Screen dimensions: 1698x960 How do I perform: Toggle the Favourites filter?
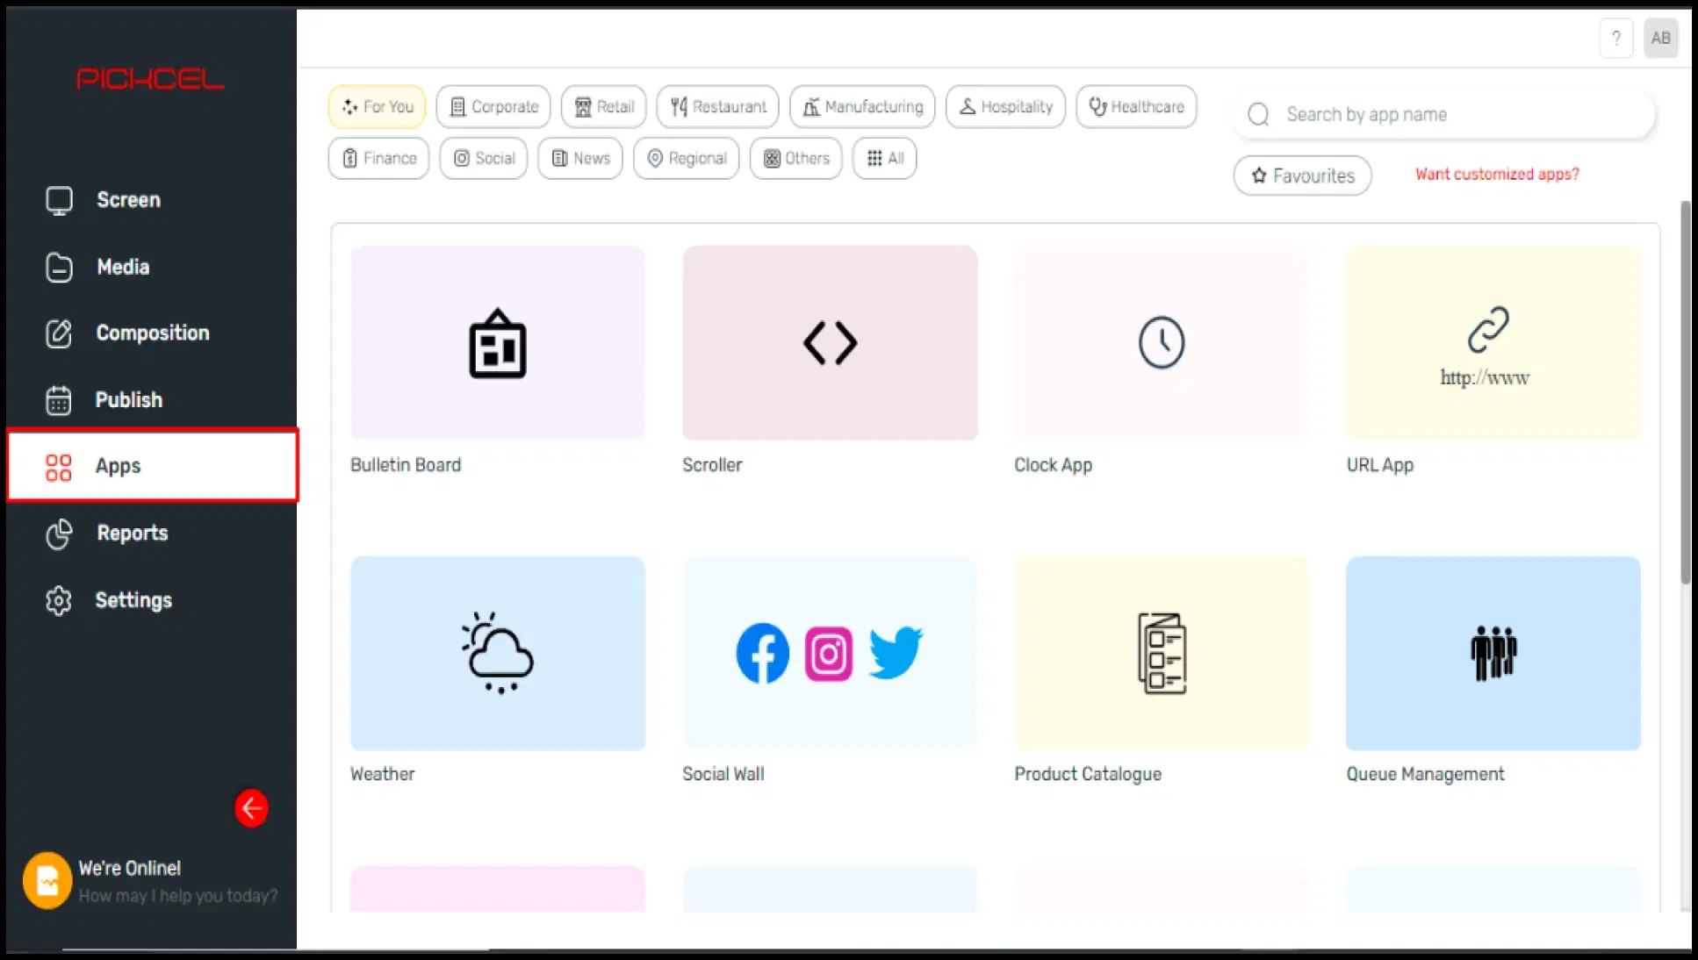(x=1302, y=176)
